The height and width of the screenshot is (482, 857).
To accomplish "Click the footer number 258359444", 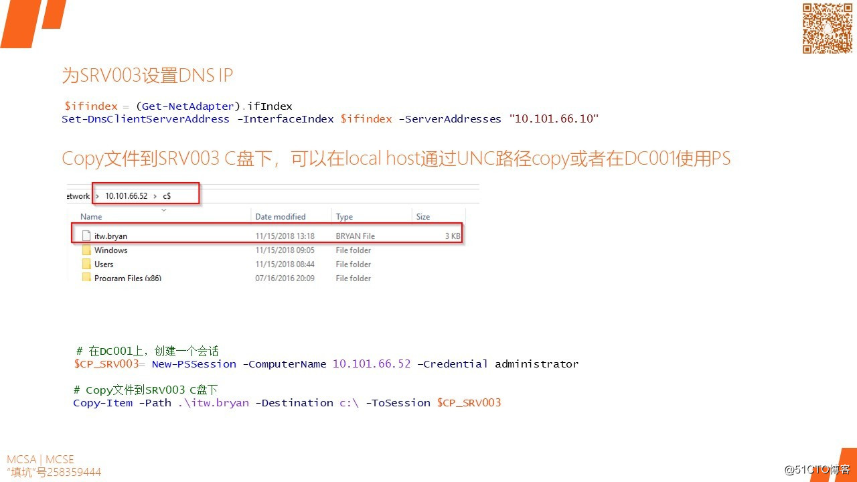I will pyautogui.click(x=74, y=472).
